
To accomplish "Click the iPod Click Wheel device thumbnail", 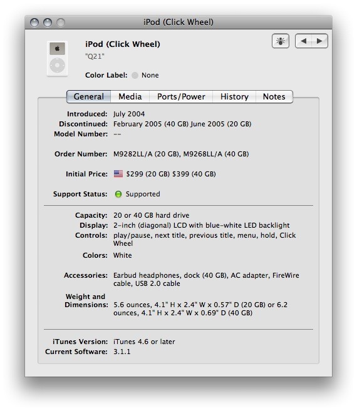I will (57, 59).
